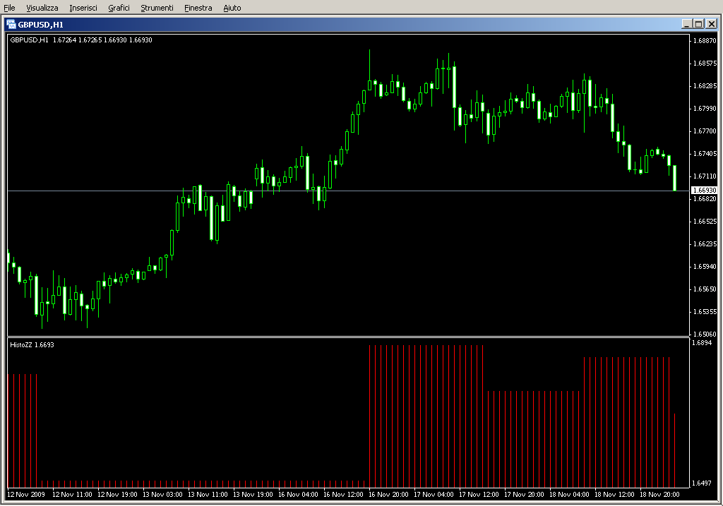
Task: Click price level 1.67110 on the scale
Action: pos(705,176)
